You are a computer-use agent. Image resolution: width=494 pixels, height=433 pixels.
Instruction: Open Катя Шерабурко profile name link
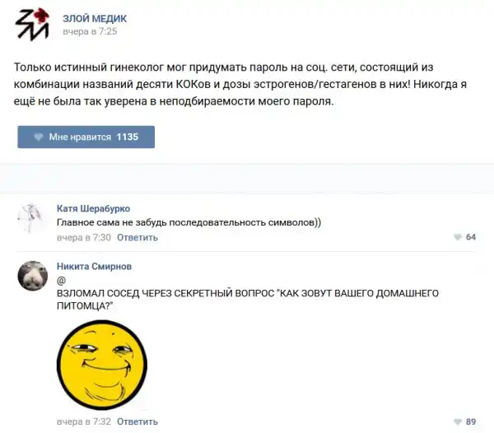click(93, 208)
